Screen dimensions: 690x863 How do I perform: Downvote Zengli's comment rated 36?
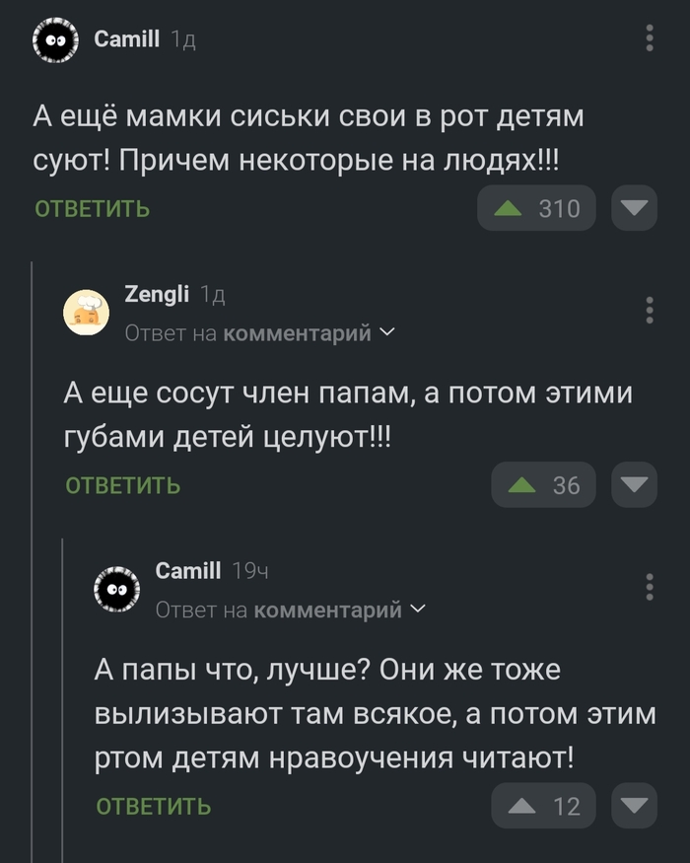click(634, 484)
